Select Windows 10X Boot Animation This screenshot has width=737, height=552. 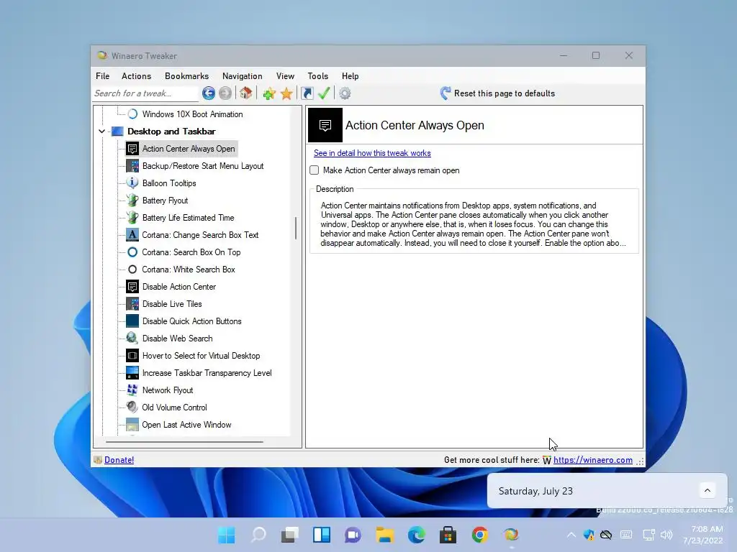tap(192, 114)
